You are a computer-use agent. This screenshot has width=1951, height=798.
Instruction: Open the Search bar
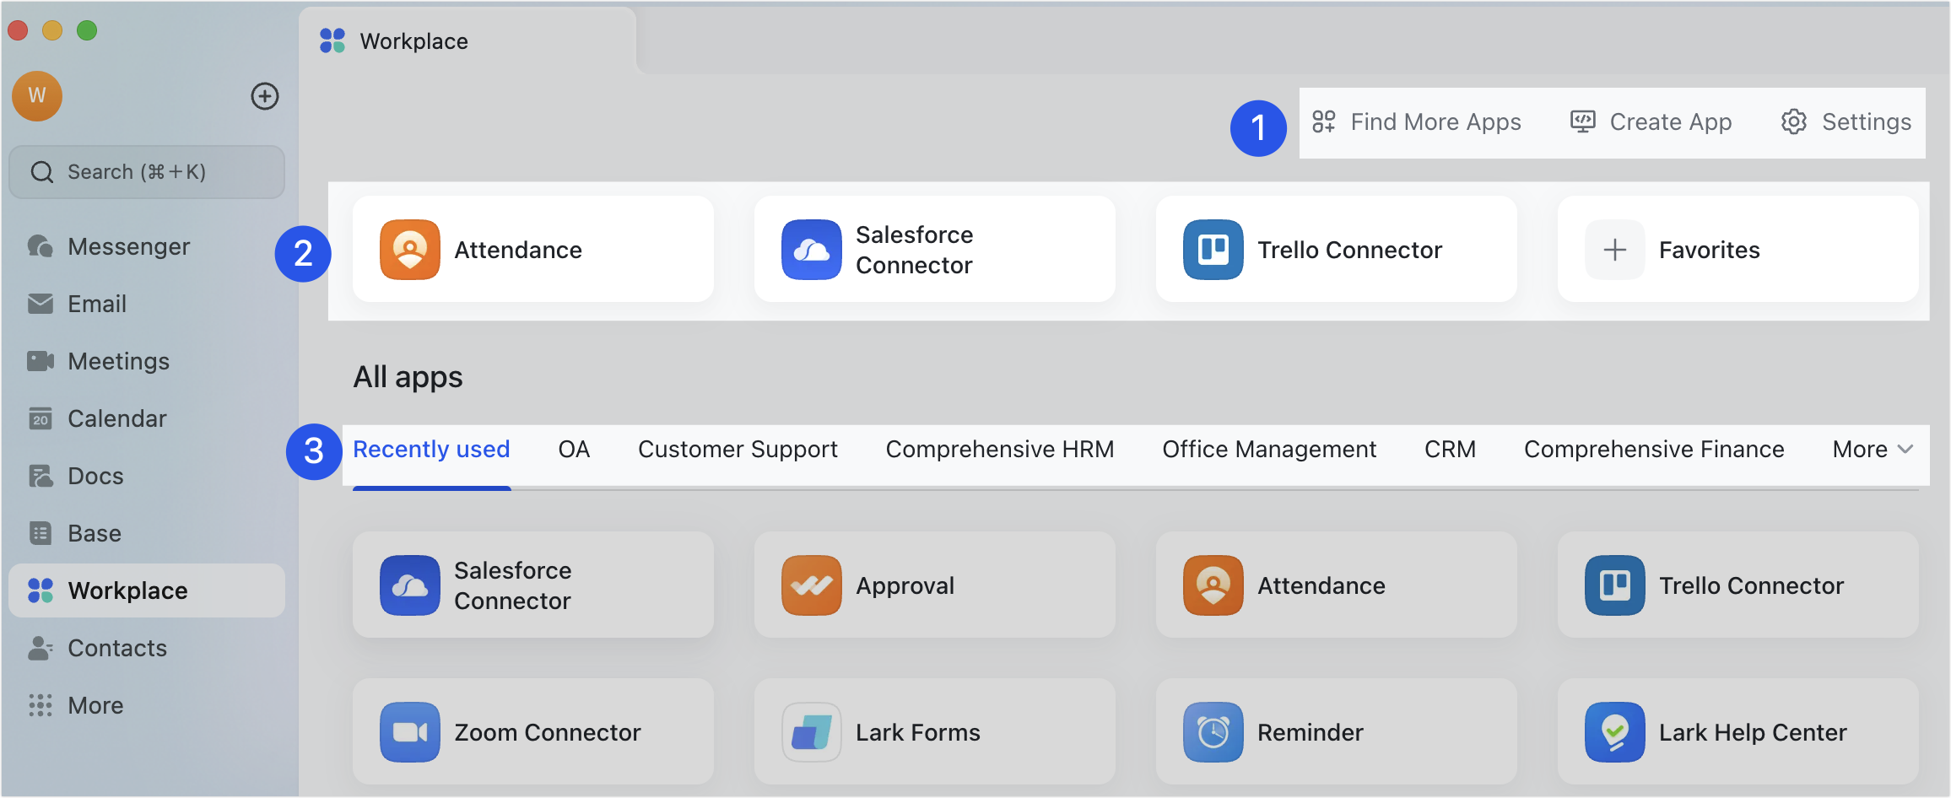pyautogui.click(x=147, y=171)
